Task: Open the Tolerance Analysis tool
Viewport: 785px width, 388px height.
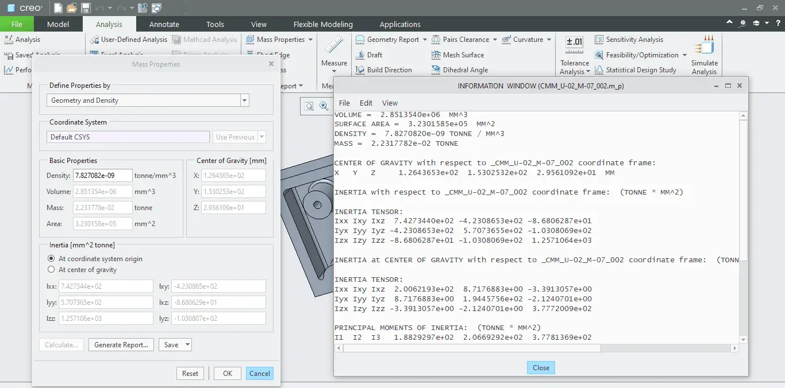Action: pos(575,55)
